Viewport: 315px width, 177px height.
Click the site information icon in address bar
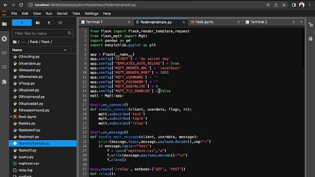pyautogui.click(x=31, y=5)
